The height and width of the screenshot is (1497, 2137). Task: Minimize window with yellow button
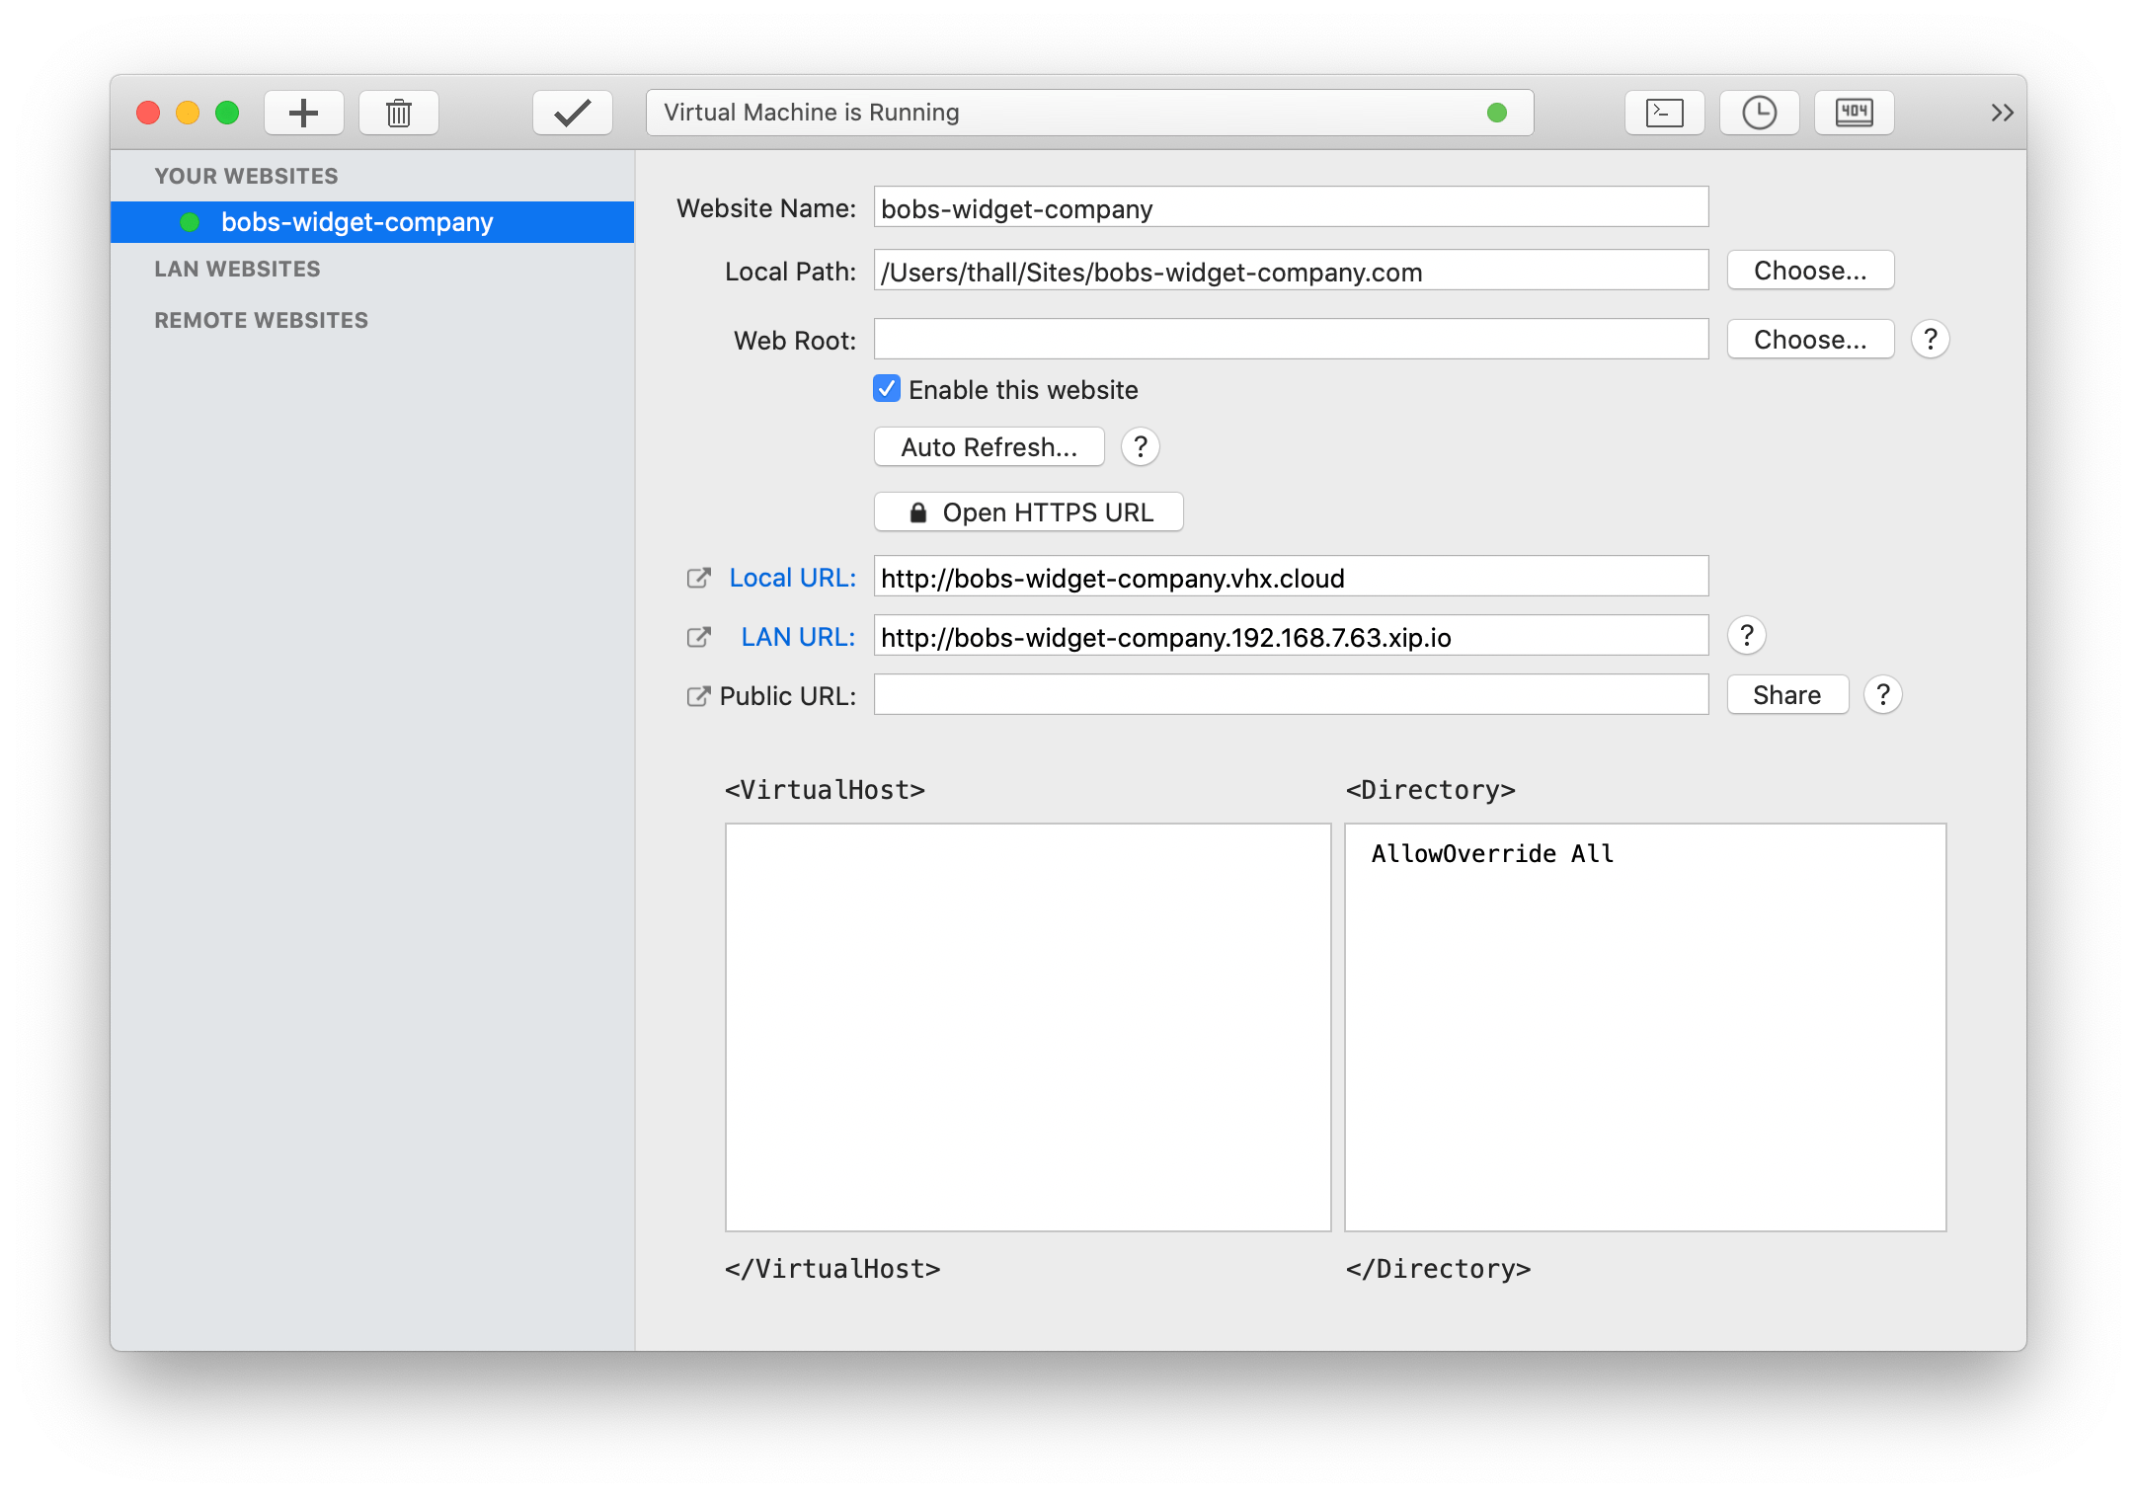coord(188,113)
